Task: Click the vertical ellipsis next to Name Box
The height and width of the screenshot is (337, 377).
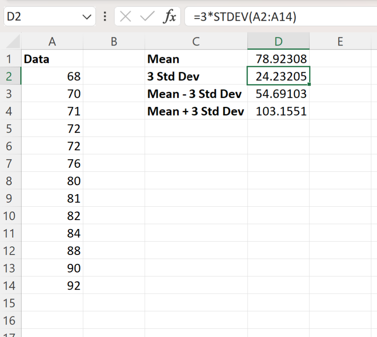Action: coord(104,16)
